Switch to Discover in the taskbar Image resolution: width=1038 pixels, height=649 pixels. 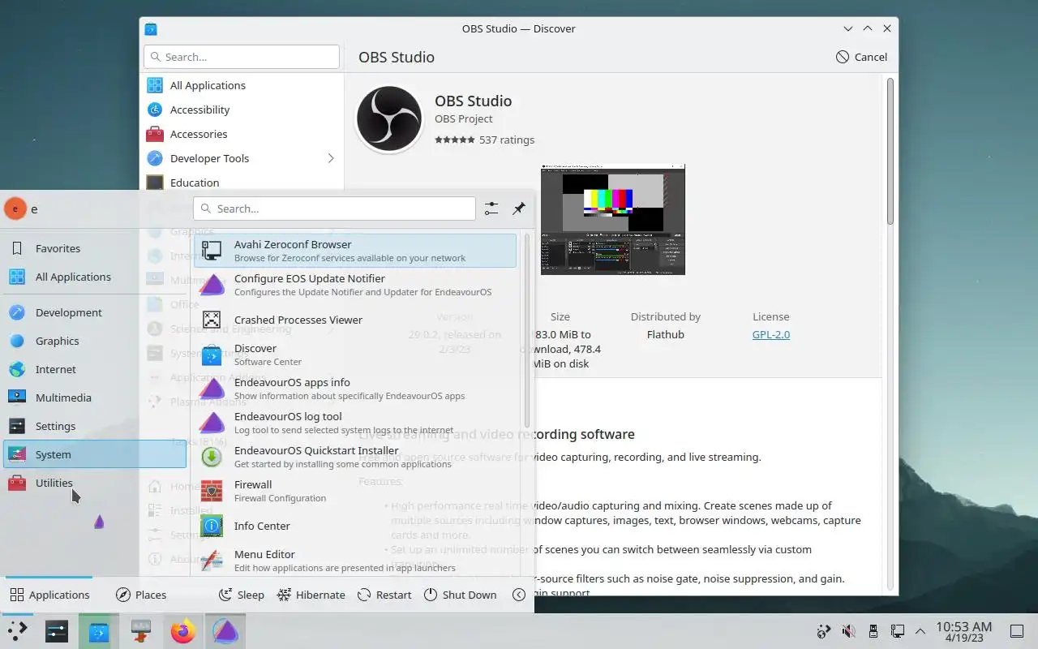click(x=99, y=631)
